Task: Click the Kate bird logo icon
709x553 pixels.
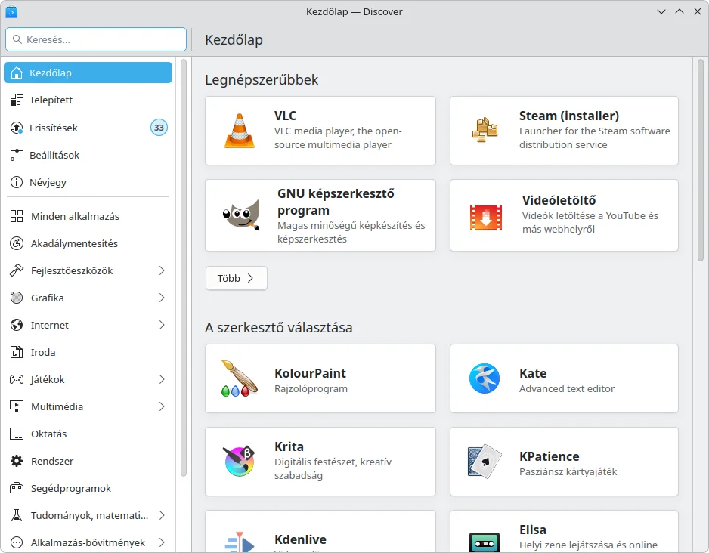Action: point(485,378)
